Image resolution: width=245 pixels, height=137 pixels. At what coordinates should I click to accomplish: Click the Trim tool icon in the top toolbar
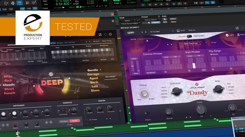pos(6,3)
